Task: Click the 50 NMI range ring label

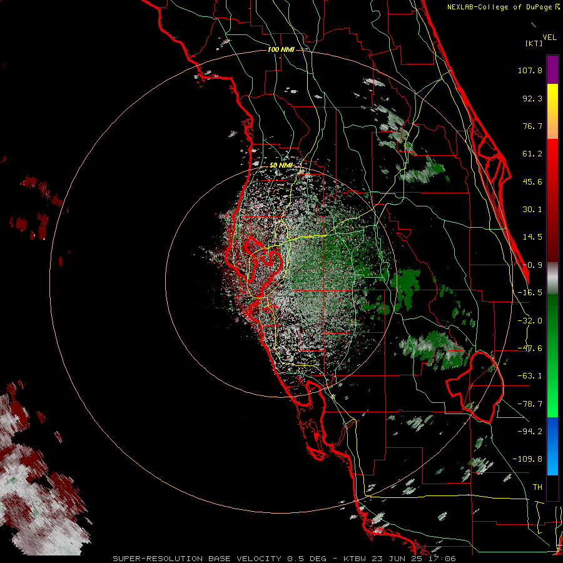Action: pos(281,165)
